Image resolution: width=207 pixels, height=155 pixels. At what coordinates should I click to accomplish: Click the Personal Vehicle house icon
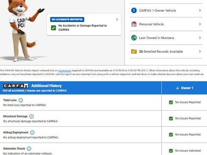[134, 24]
